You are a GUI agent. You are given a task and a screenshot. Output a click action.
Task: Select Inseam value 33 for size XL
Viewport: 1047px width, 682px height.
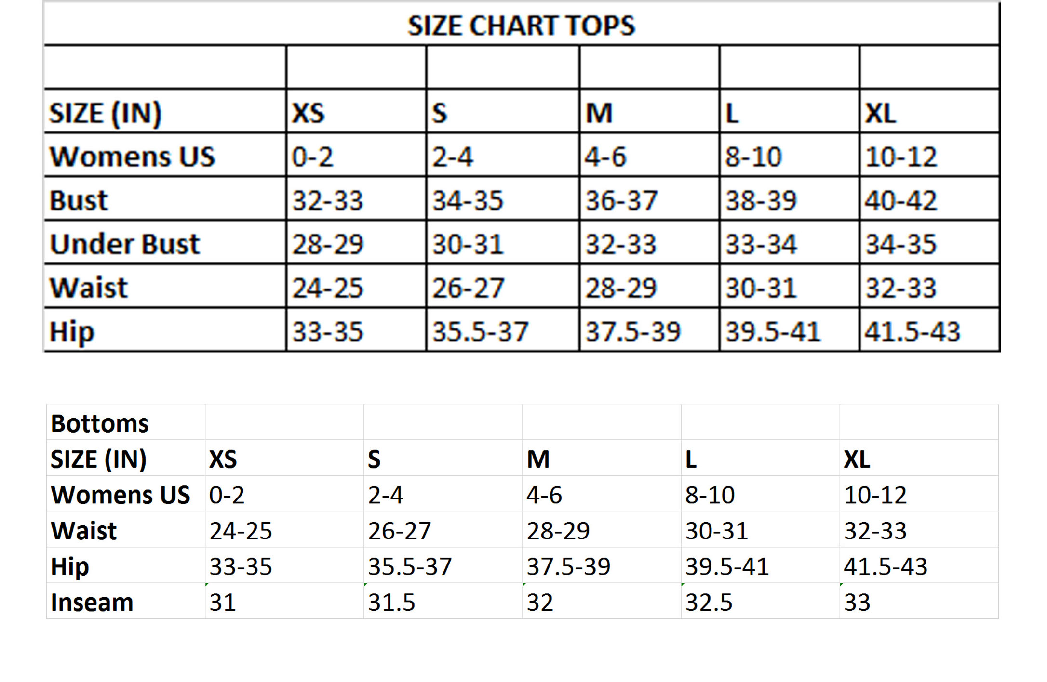click(857, 603)
